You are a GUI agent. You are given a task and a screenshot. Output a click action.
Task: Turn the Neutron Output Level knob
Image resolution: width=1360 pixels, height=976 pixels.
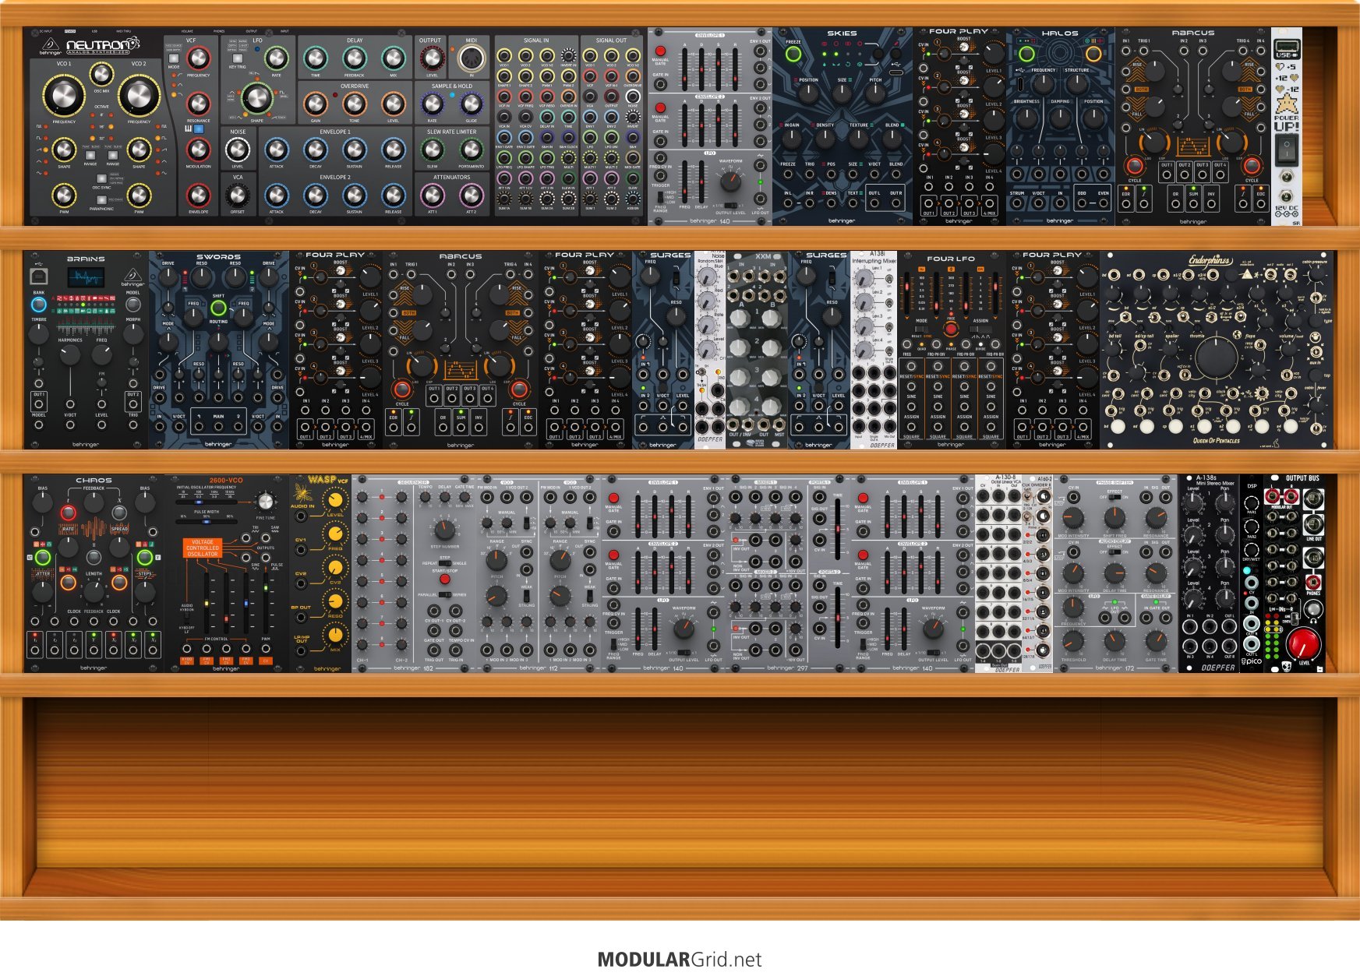click(x=431, y=58)
